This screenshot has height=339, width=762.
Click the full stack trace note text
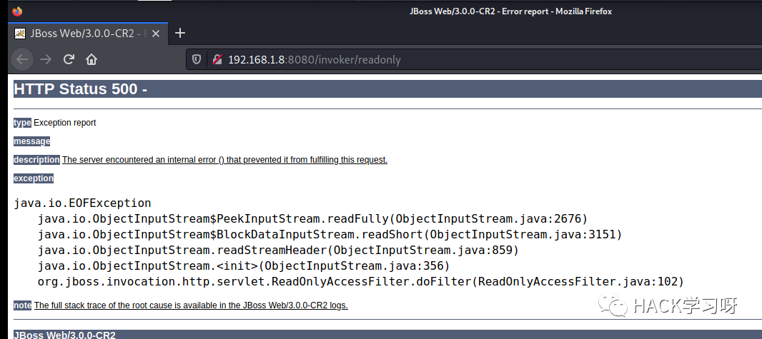(x=191, y=305)
